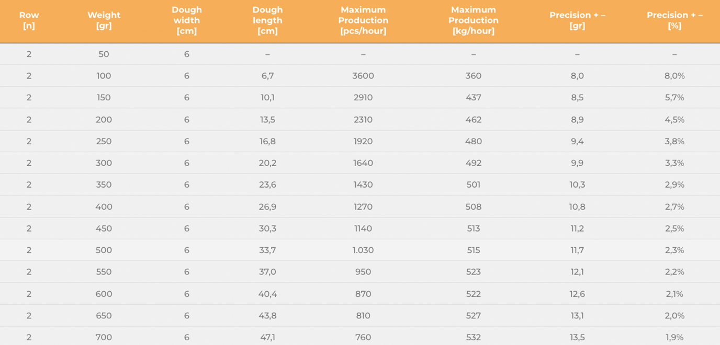720x345 pixels.
Task: Select the Maximum Production [pcs/hour] header
Action: [363, 20]
